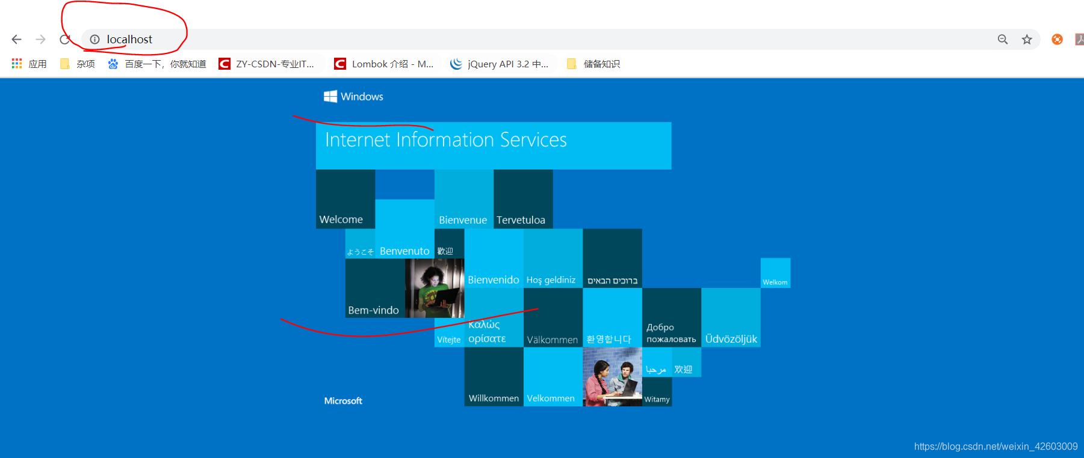Click the Καλώς ορίσατε tile
The width and height of the screenshot is (1084, 458).
click(x=494, y=317)
